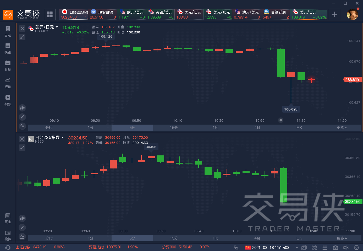Image resolution: width=363 pixels, height=251 pixels.
Task: Select 15分 timeframe in USDJPY chart
Action: 174,128
